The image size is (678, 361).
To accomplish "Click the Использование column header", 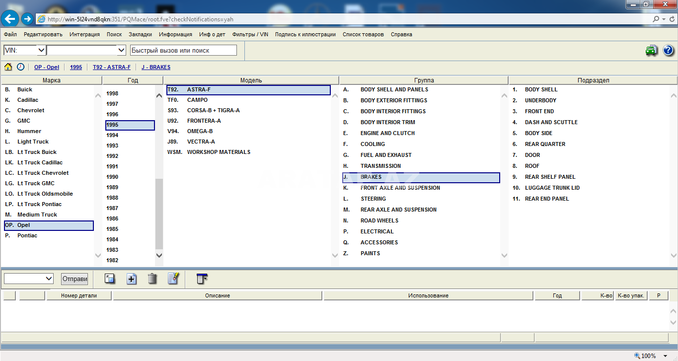I will [428, 295].
